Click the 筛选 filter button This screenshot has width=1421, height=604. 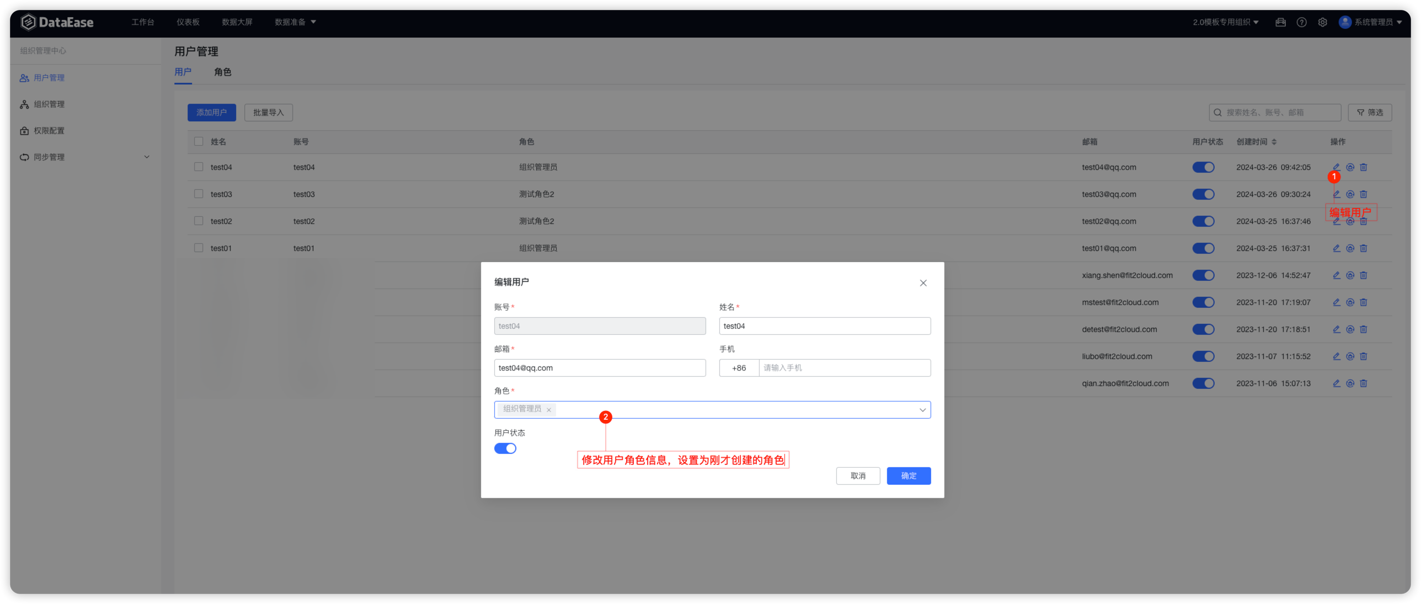pyautogui.click(x=1370, y=113)
